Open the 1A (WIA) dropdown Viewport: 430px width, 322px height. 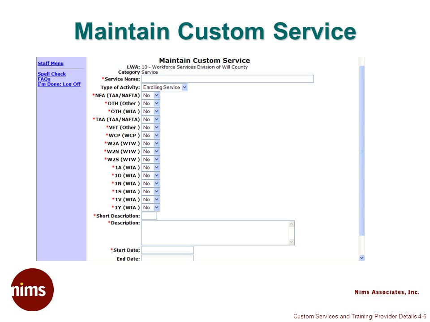coord(150,167)
